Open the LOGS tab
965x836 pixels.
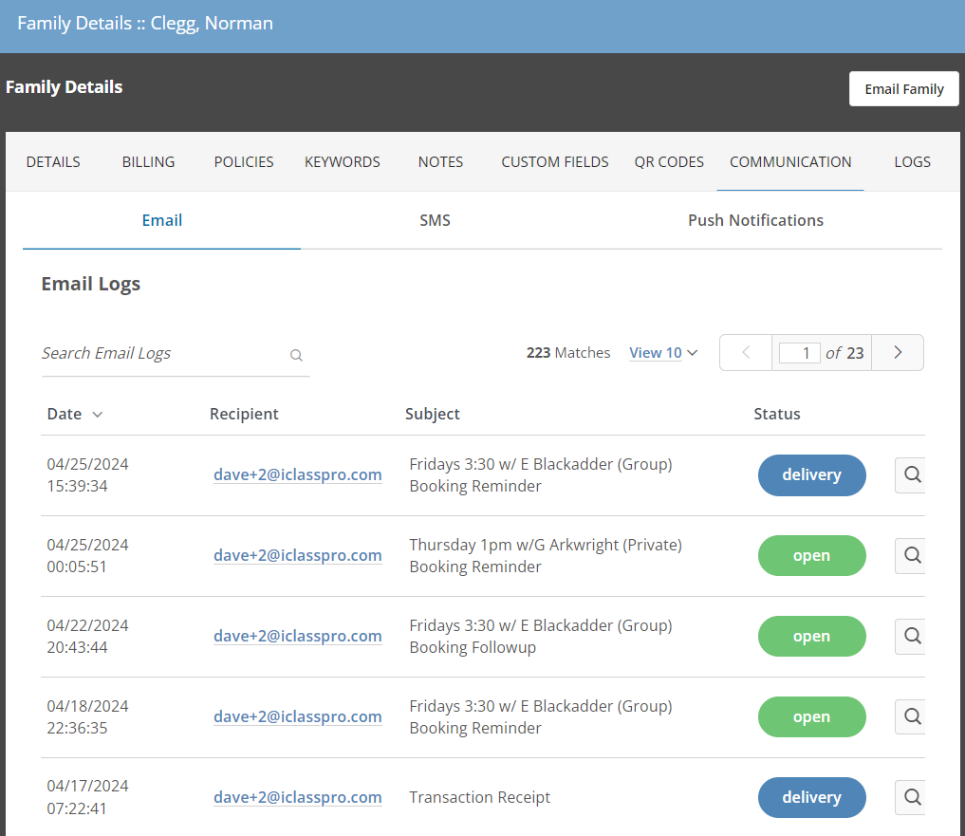tap(912, 162)
